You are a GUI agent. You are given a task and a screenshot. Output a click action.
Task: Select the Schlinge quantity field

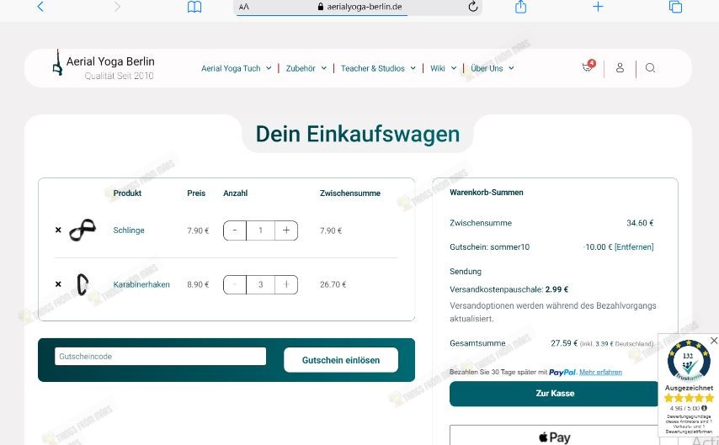(260, 230)
